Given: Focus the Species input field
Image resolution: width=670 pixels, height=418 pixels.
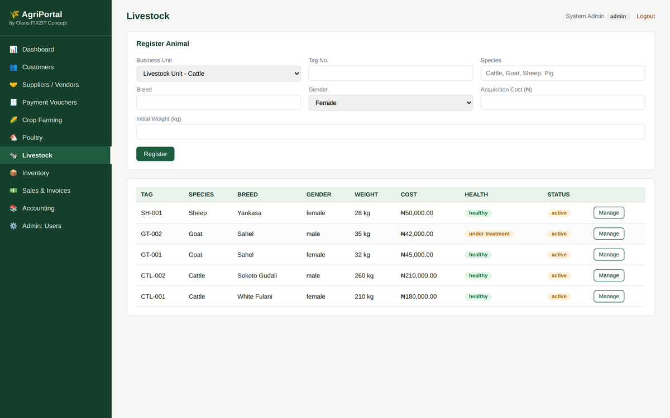Looking at the screenshot, I should (563, 73).
